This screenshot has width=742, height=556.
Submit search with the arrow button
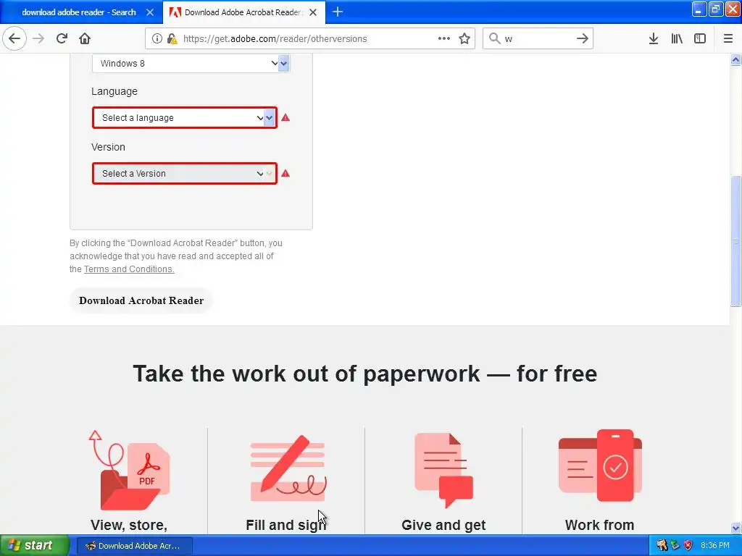[583, 38]
